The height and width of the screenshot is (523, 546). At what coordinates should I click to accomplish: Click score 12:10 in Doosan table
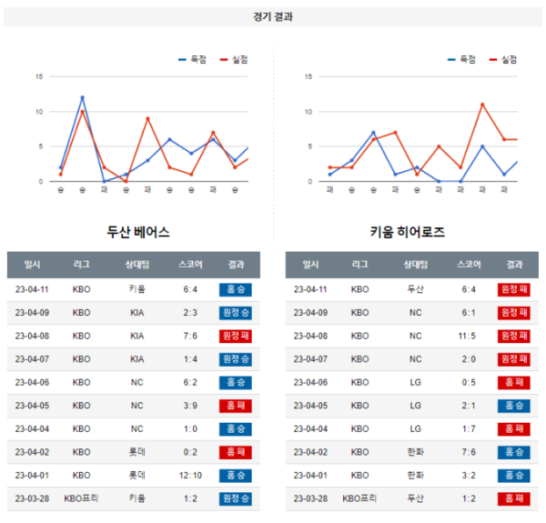click(x=190, y=476)
